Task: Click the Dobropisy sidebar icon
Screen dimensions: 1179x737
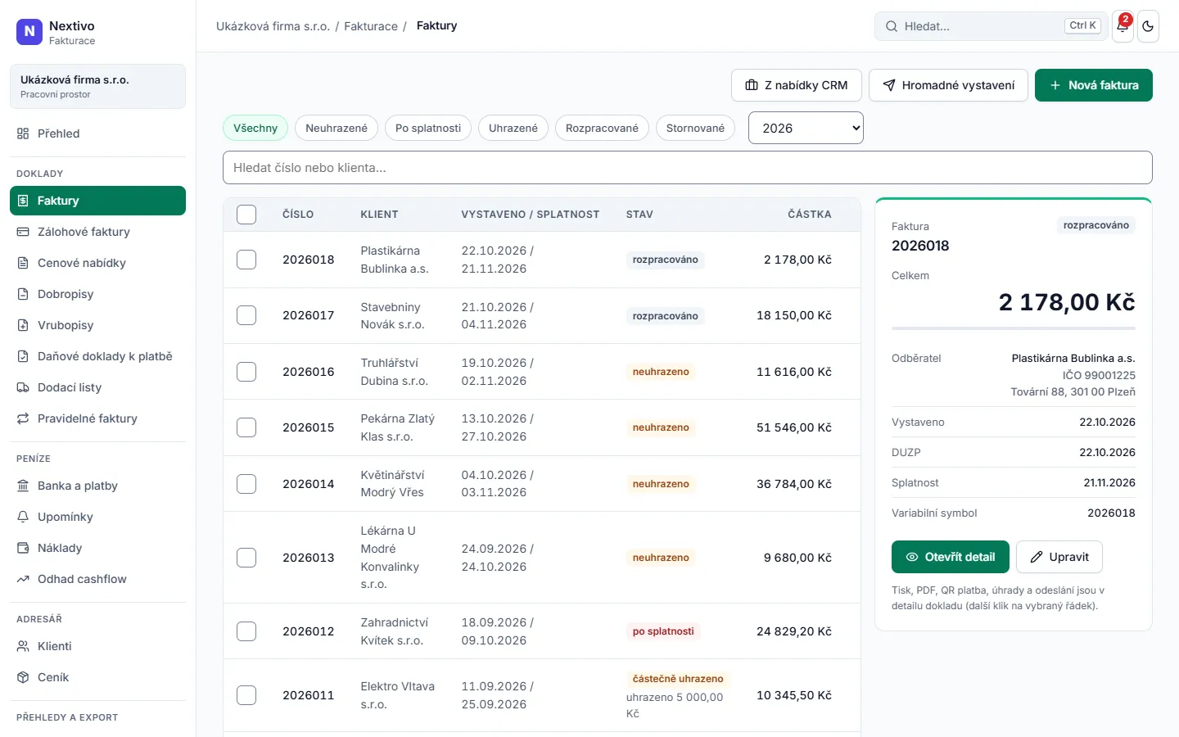Action: pyautogui.click(x=23, y=294)
